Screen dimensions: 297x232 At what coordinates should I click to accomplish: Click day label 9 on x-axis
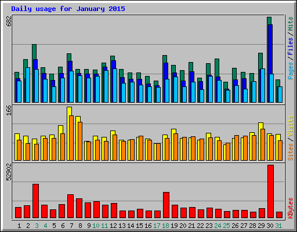tap(89, 226)
